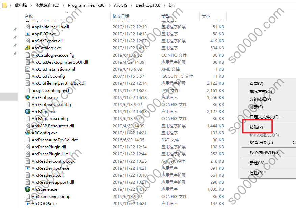Expand the arrow after 此电脑 in breadcrumb
The height and width of the screenshot is (208, 296).
pos(31,5)
